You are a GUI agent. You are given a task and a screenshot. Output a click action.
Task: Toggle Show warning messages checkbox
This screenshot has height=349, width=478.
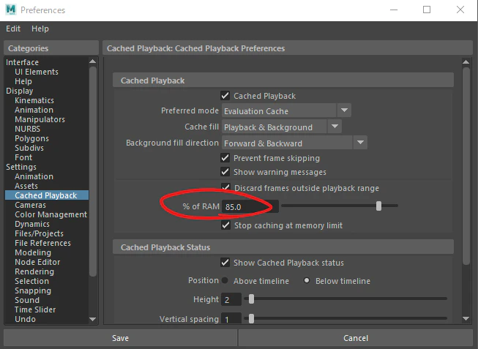(x=225, y=172)
